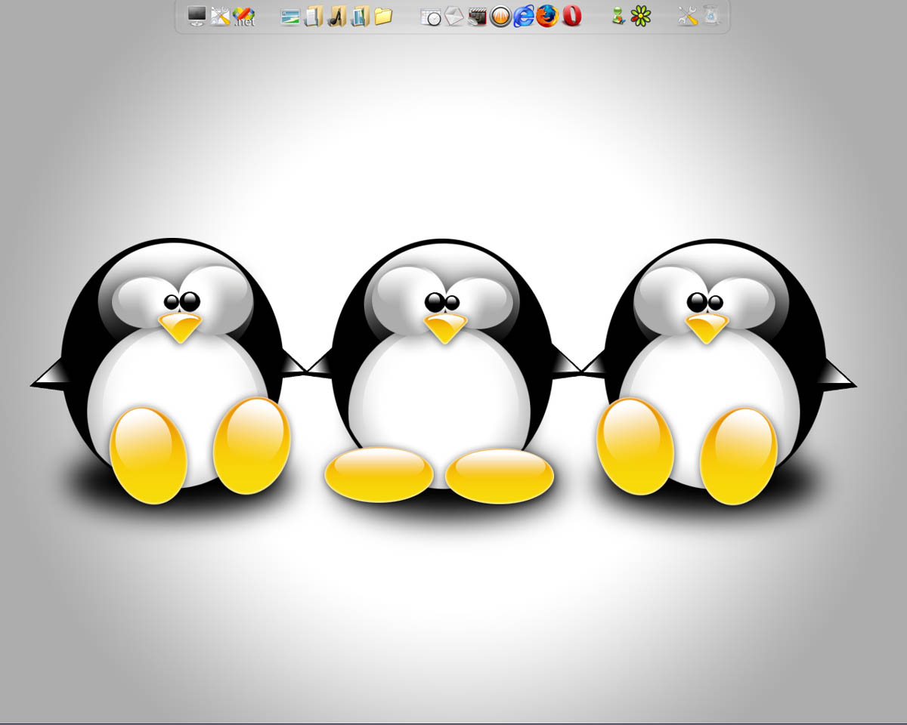The width and height of the screenshot is (907, 725).
Task: Launch Internet Explorer from the dock
Action: 524,16
